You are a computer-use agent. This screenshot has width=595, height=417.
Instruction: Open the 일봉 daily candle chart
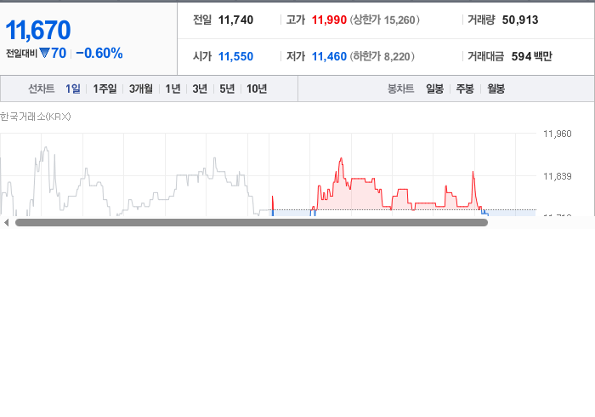[434, 89]
